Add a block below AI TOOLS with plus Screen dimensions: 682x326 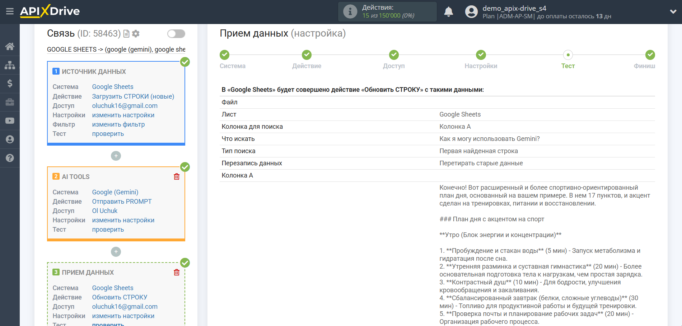pyautogui.click(x=116, y=252)
